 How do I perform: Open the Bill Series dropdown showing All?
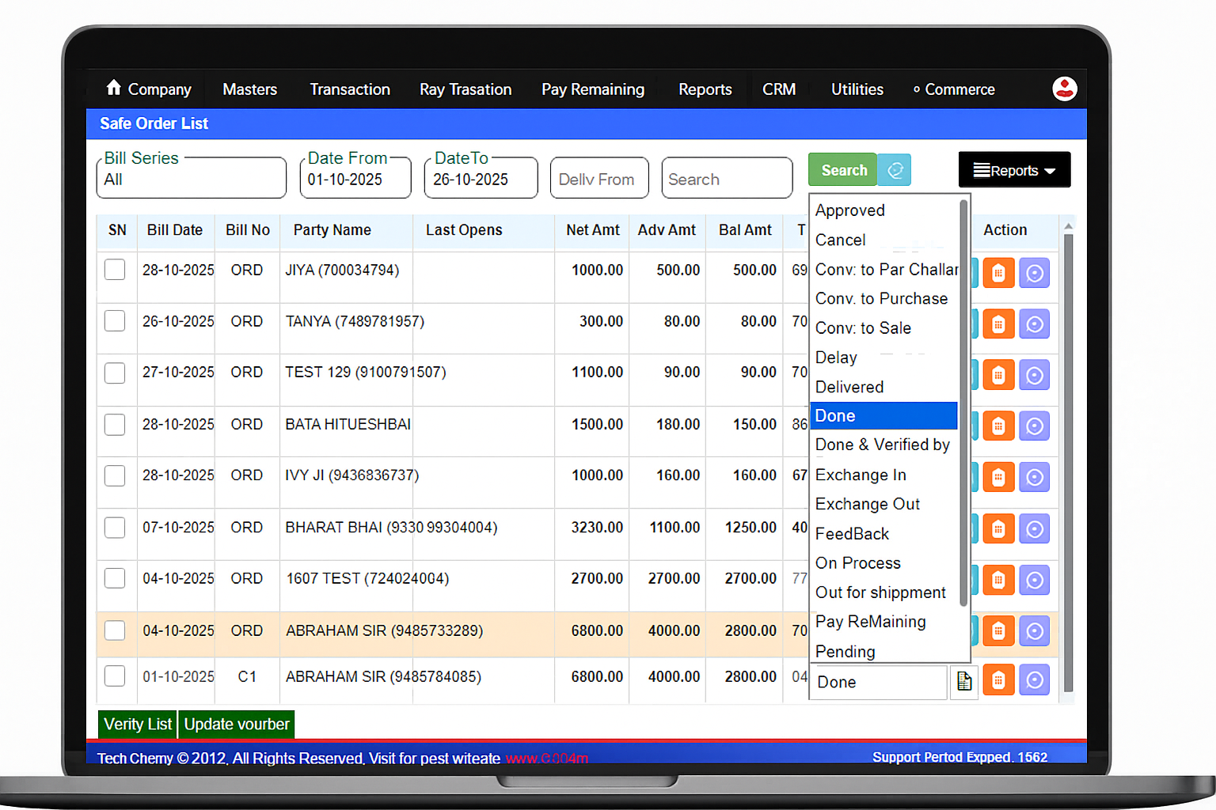coord(190,180)
